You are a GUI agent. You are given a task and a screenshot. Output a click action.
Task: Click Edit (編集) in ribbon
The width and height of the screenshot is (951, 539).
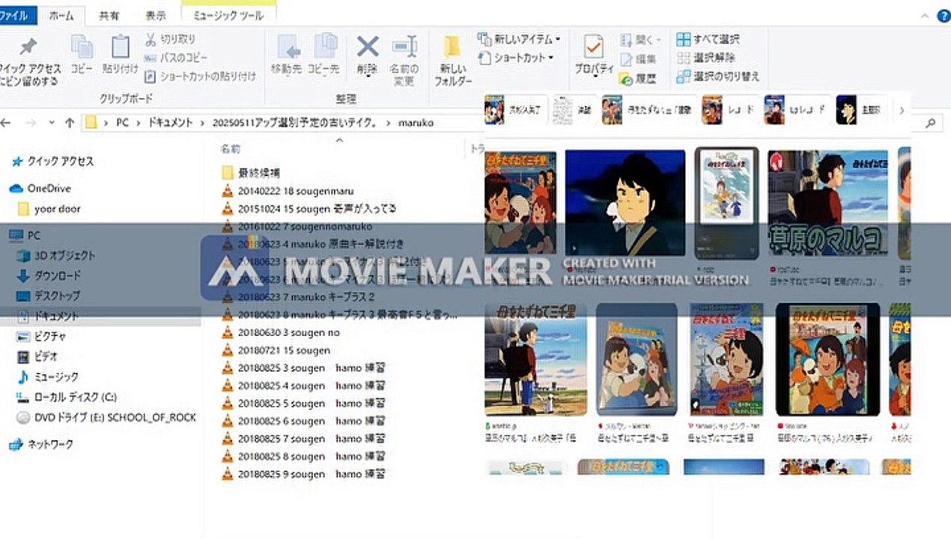click(639, 58)
